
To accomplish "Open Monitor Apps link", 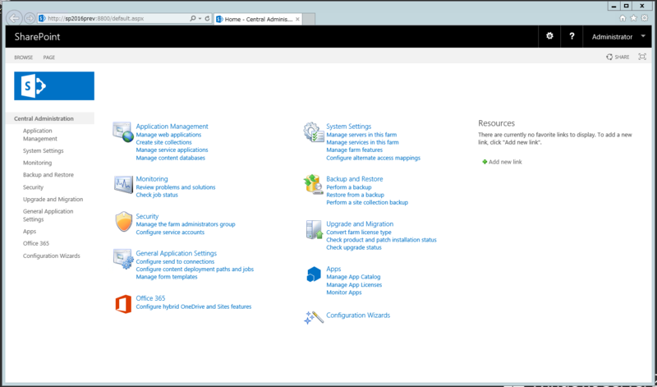I will [343, 293].
